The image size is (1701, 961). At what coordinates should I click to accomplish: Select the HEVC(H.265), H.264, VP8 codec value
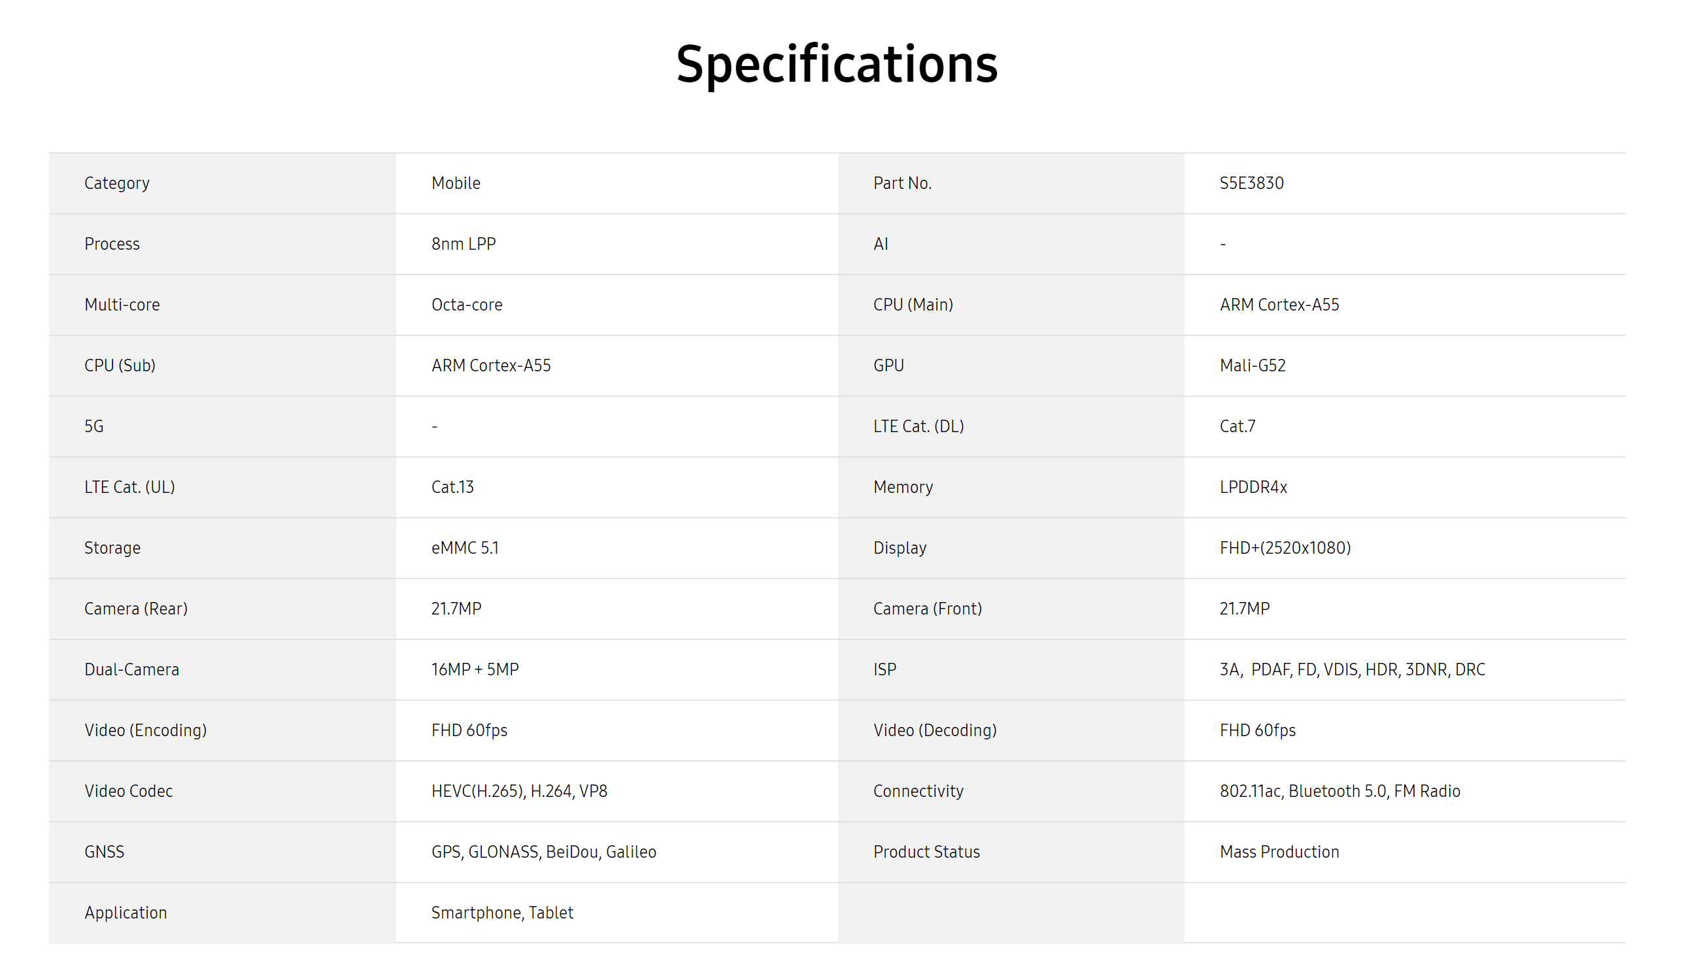pos(519,790)
